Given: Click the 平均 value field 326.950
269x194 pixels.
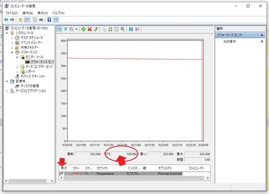Looking at the screenshot, I should 124,154.
